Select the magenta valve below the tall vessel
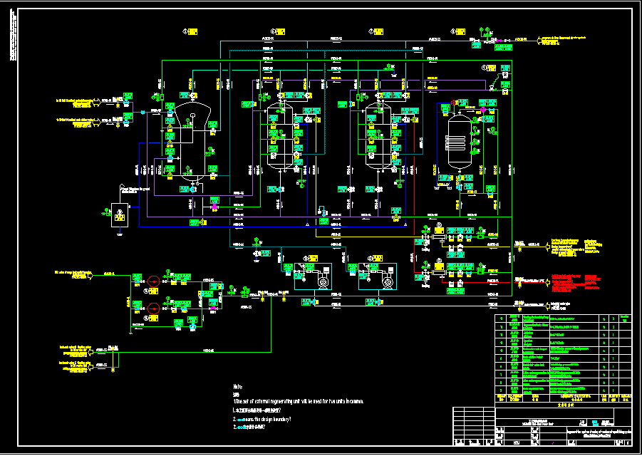This screenshot has height=456, width=642. tap(214, 207)
